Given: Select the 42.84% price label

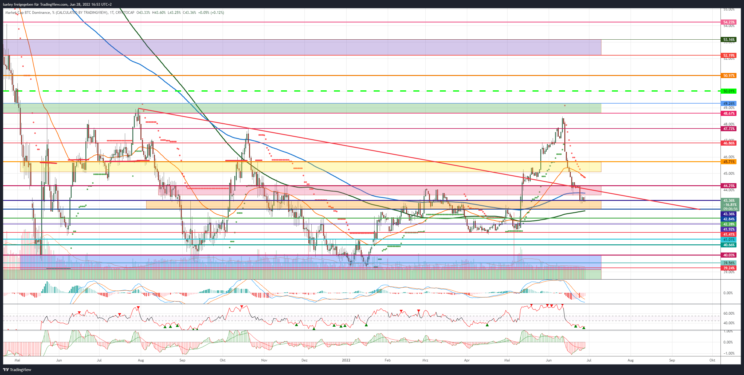Looking at the screenshot, I should coord(729,219).
